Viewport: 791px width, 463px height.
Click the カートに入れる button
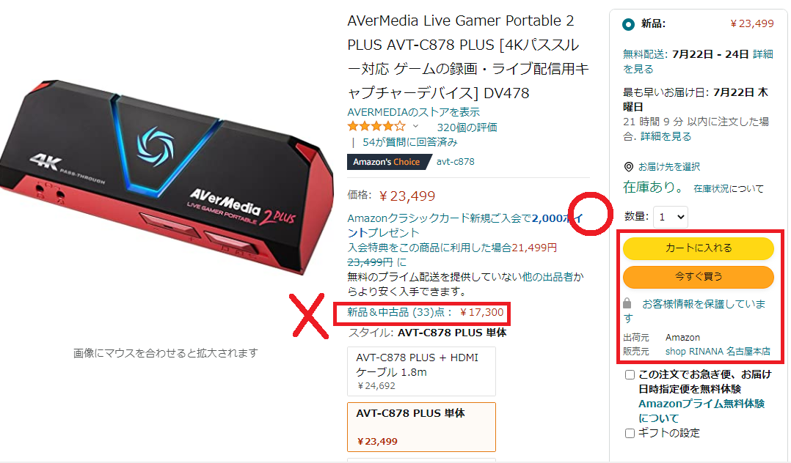[x=699, y=248]
